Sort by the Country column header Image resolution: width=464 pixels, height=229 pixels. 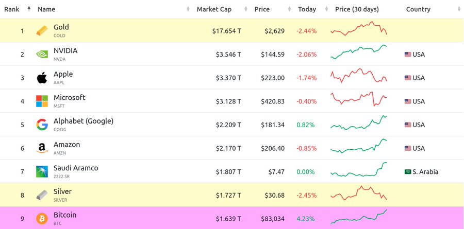click(x=418, y=9)
